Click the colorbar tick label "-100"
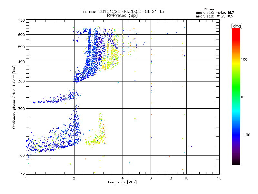 click(x=246, y=135)
